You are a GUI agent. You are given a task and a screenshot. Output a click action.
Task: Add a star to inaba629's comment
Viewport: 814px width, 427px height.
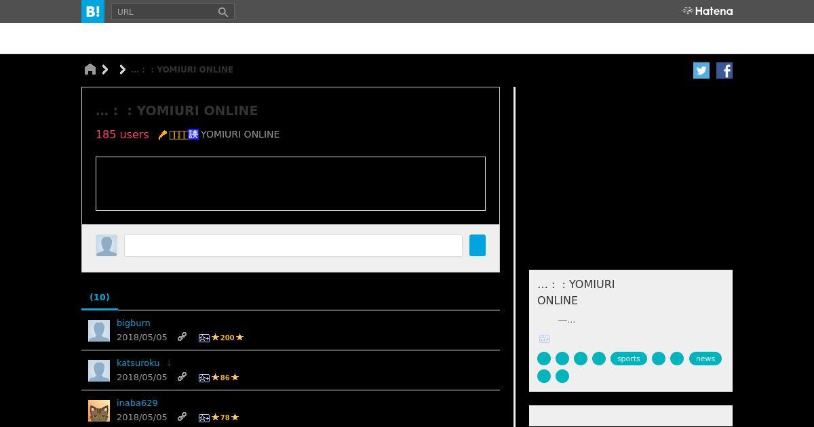coord(203,418)
